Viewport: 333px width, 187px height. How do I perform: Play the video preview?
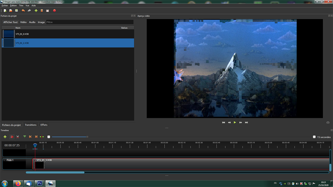[235, 122]
